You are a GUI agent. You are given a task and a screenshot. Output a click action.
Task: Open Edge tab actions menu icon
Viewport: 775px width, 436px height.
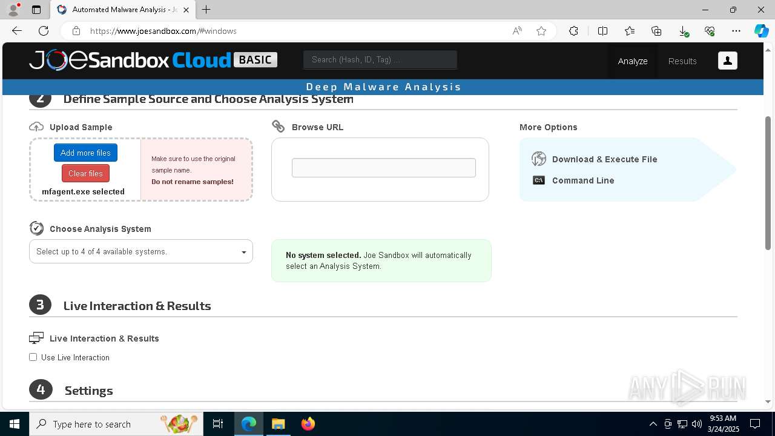tap(36, 10)
